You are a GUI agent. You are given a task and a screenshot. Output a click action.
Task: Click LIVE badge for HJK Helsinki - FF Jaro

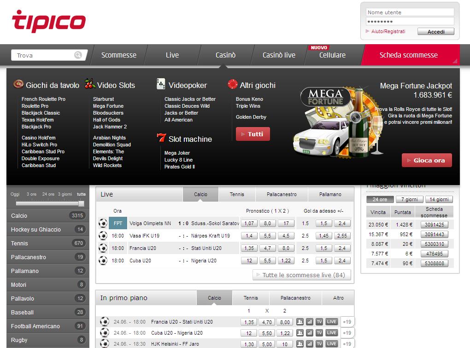(x=331, y=344)
